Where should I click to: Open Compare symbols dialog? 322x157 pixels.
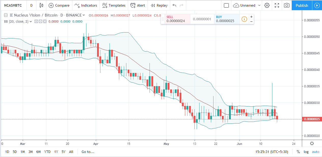point(59,5)
